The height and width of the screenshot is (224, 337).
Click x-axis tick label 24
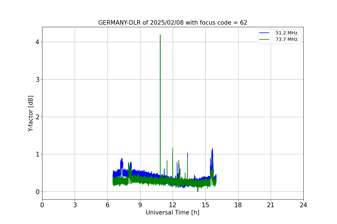click(303, 205)
